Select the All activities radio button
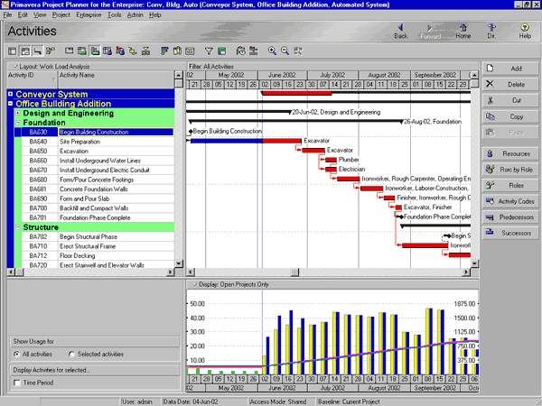 [x=17, y=355]
